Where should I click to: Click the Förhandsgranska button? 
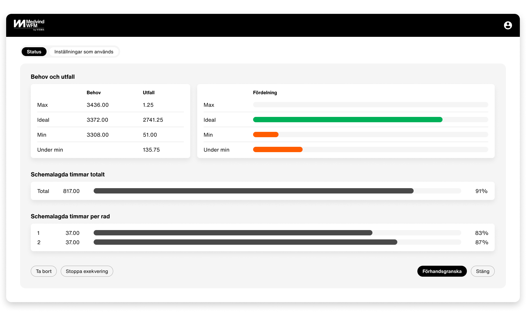(x=442, y=271)
